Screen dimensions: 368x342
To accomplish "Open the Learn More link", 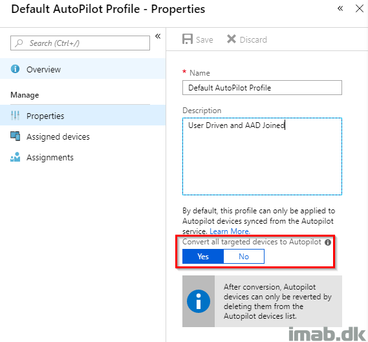I will pyautogui.click(x=230, y=231).
